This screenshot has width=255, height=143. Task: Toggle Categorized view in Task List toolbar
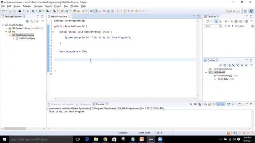[x=216, y=21]
